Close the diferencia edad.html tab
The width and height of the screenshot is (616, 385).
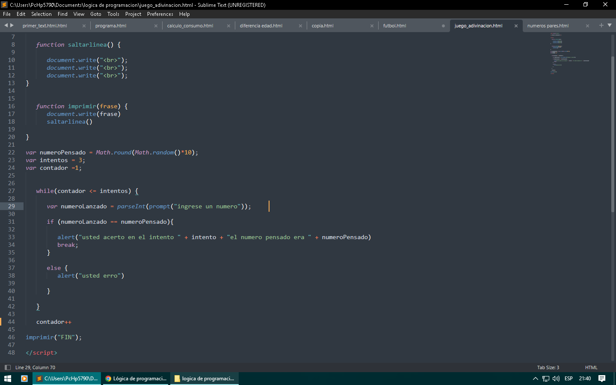point(300,26)
